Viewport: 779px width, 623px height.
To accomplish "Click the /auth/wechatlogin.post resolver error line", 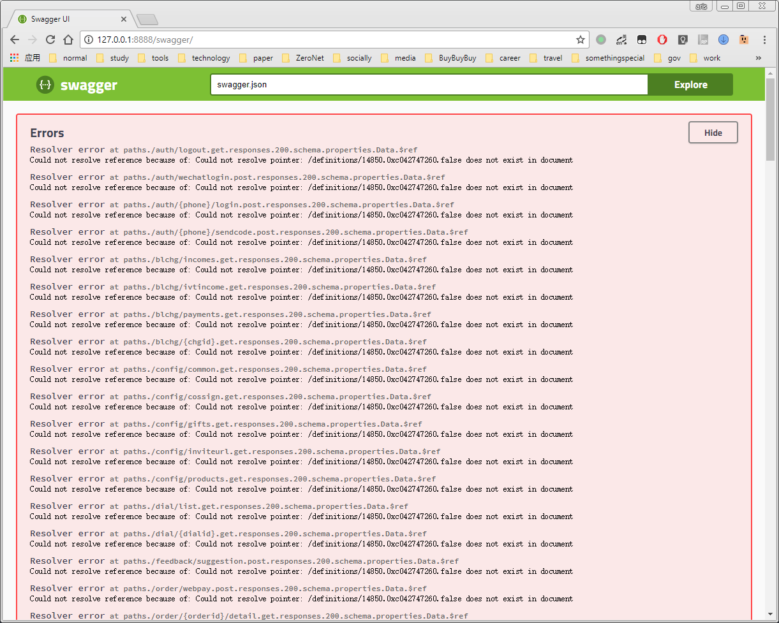I will click(x=237, y=177).
